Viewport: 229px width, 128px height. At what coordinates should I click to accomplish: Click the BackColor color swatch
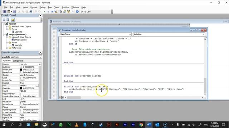21,67
